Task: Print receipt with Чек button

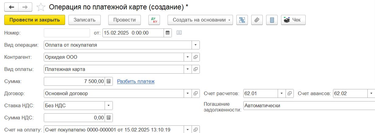Action: point(293,20)
